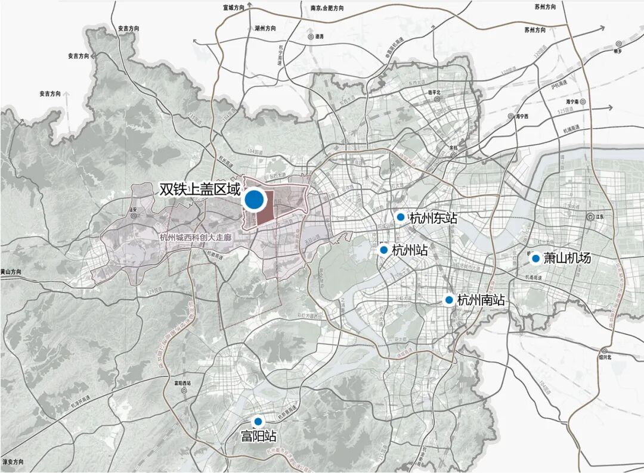Screen dimensions: 644x473
Task: Click the 杭州站 label
Action: coord(410,250)
